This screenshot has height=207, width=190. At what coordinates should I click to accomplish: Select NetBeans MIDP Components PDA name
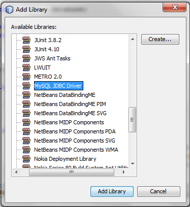(x=75, y=131)
